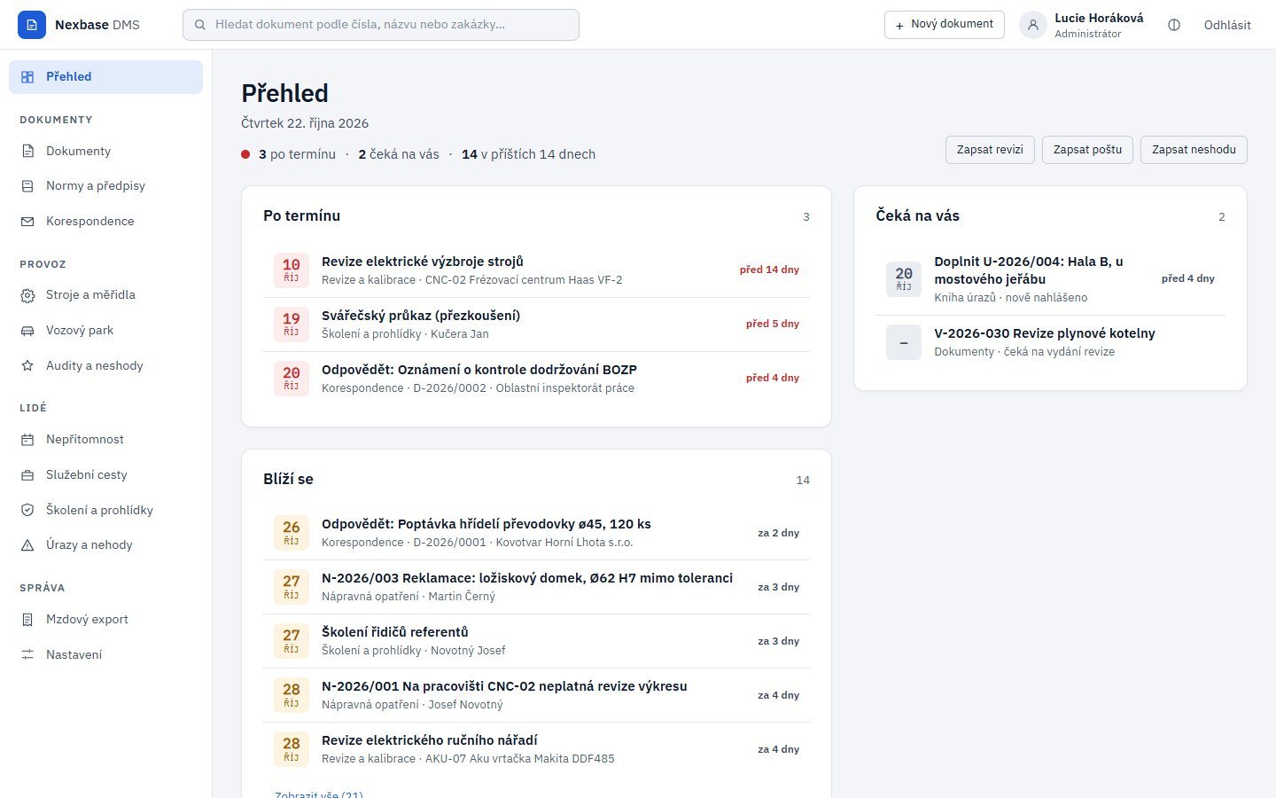Open Doplnit U-2026/004 task

1050,279
